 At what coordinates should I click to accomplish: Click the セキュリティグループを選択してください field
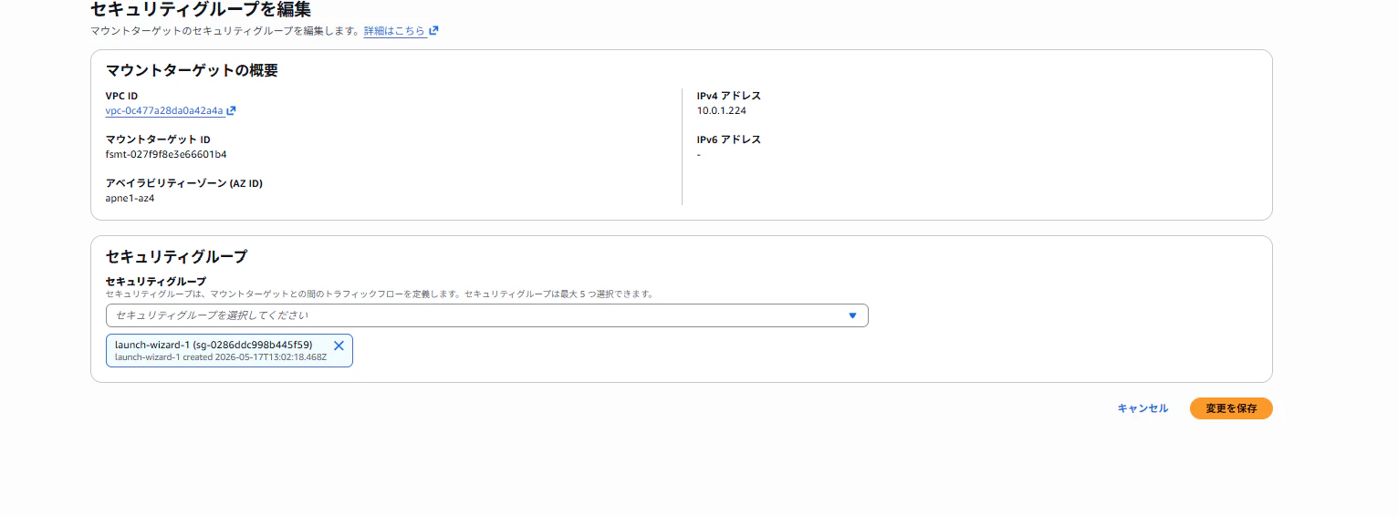(x=486, y=315)
